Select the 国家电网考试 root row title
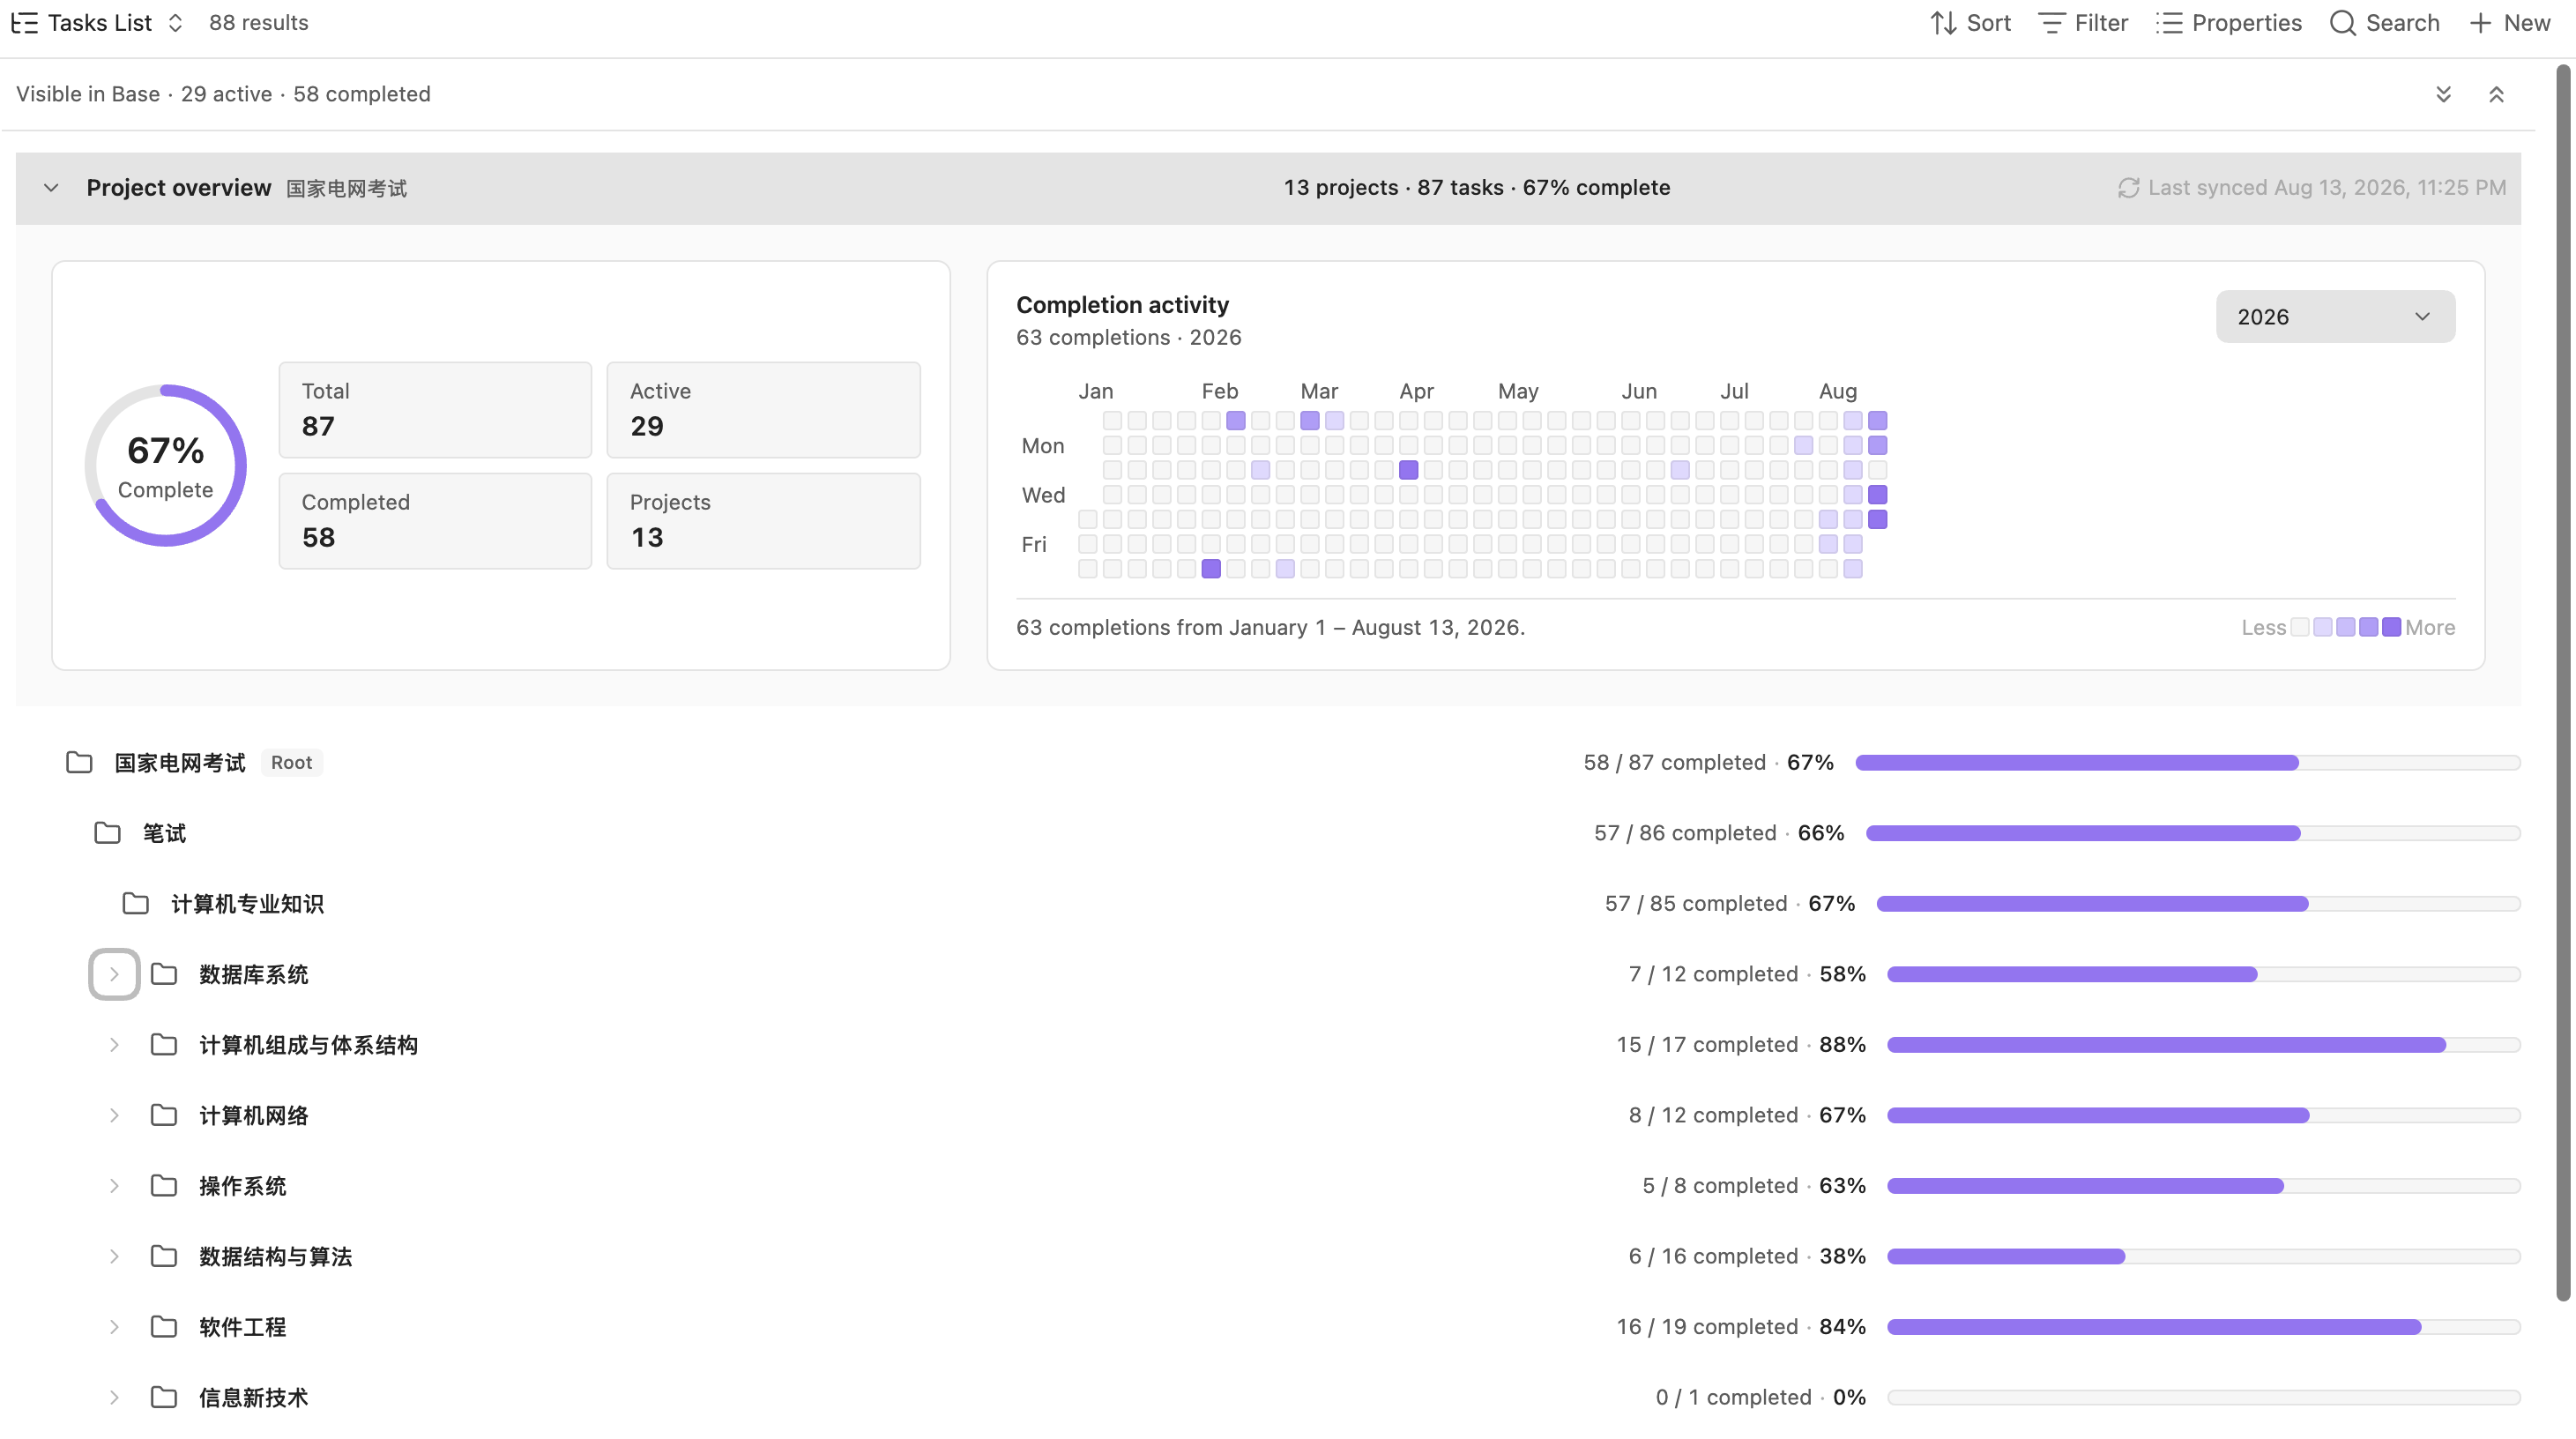The height and width of the screenshot is (1439, 2576). [x=180, y=763]
